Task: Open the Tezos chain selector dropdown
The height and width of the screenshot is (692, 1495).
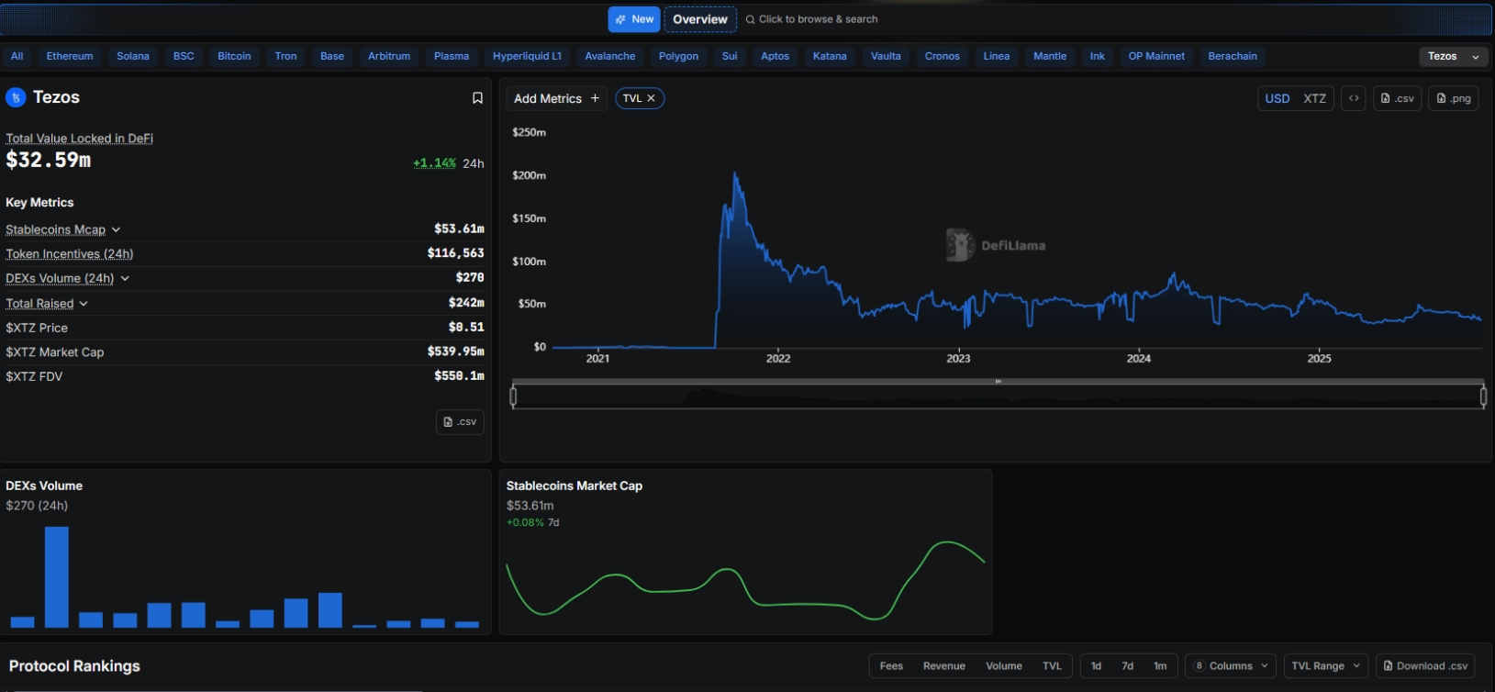Action: point(1454,57)
